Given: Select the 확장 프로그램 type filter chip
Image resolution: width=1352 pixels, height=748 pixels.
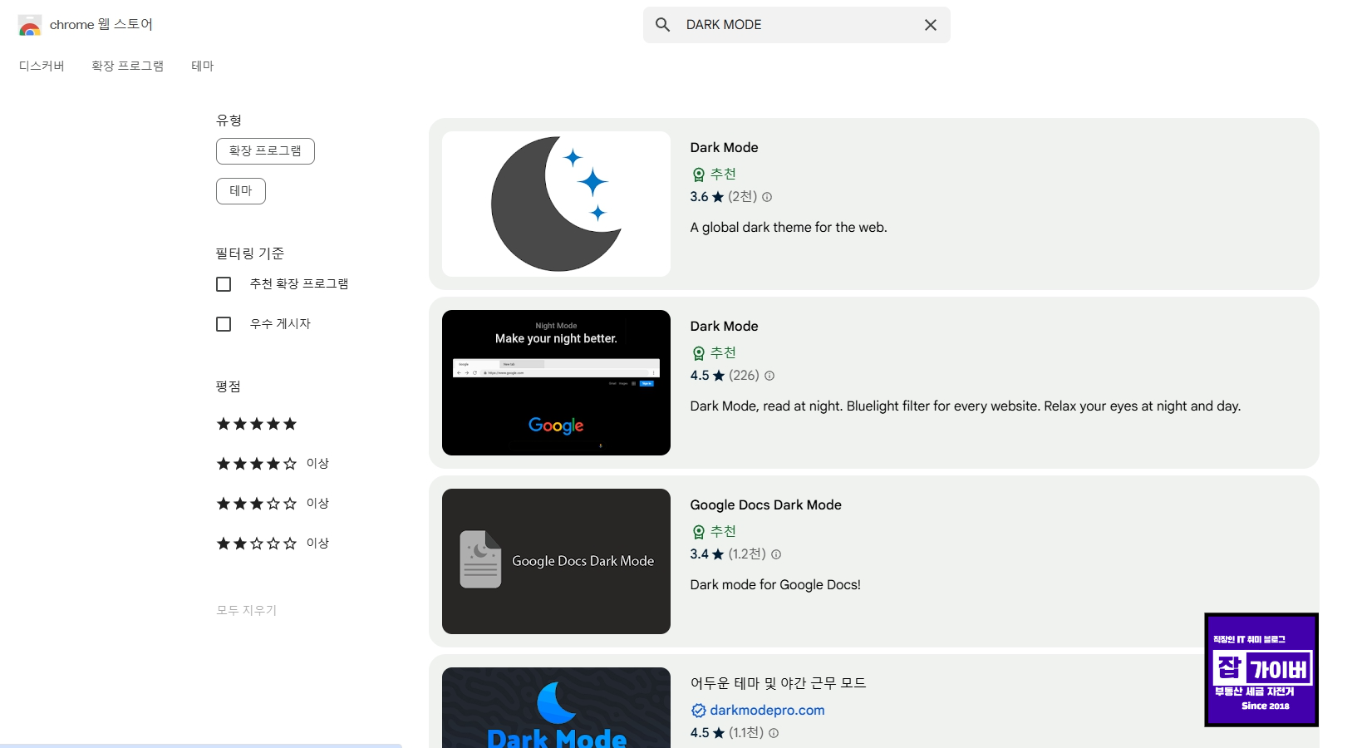Looking at the screenshot, I should click(265, 151).
